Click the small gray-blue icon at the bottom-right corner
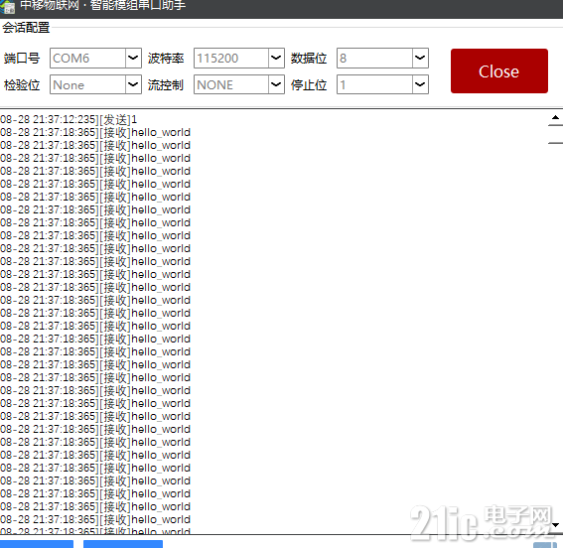 coord(545,545)
